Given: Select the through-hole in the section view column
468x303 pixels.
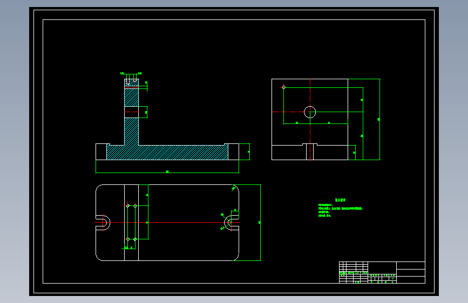Looking at the screenshot, I should (x=131, y=112).
